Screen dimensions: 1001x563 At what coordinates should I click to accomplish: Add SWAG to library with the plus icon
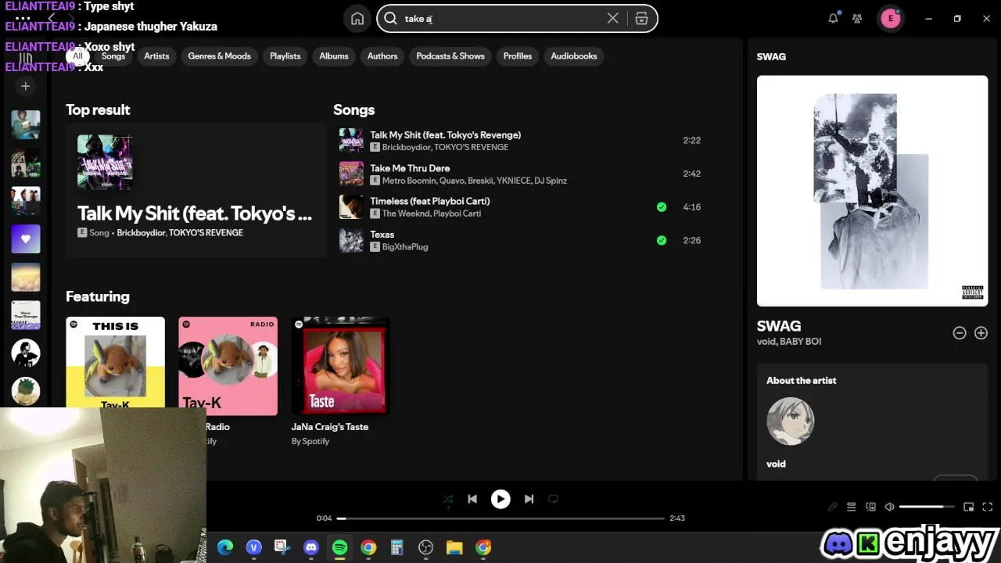coord(981,333)
